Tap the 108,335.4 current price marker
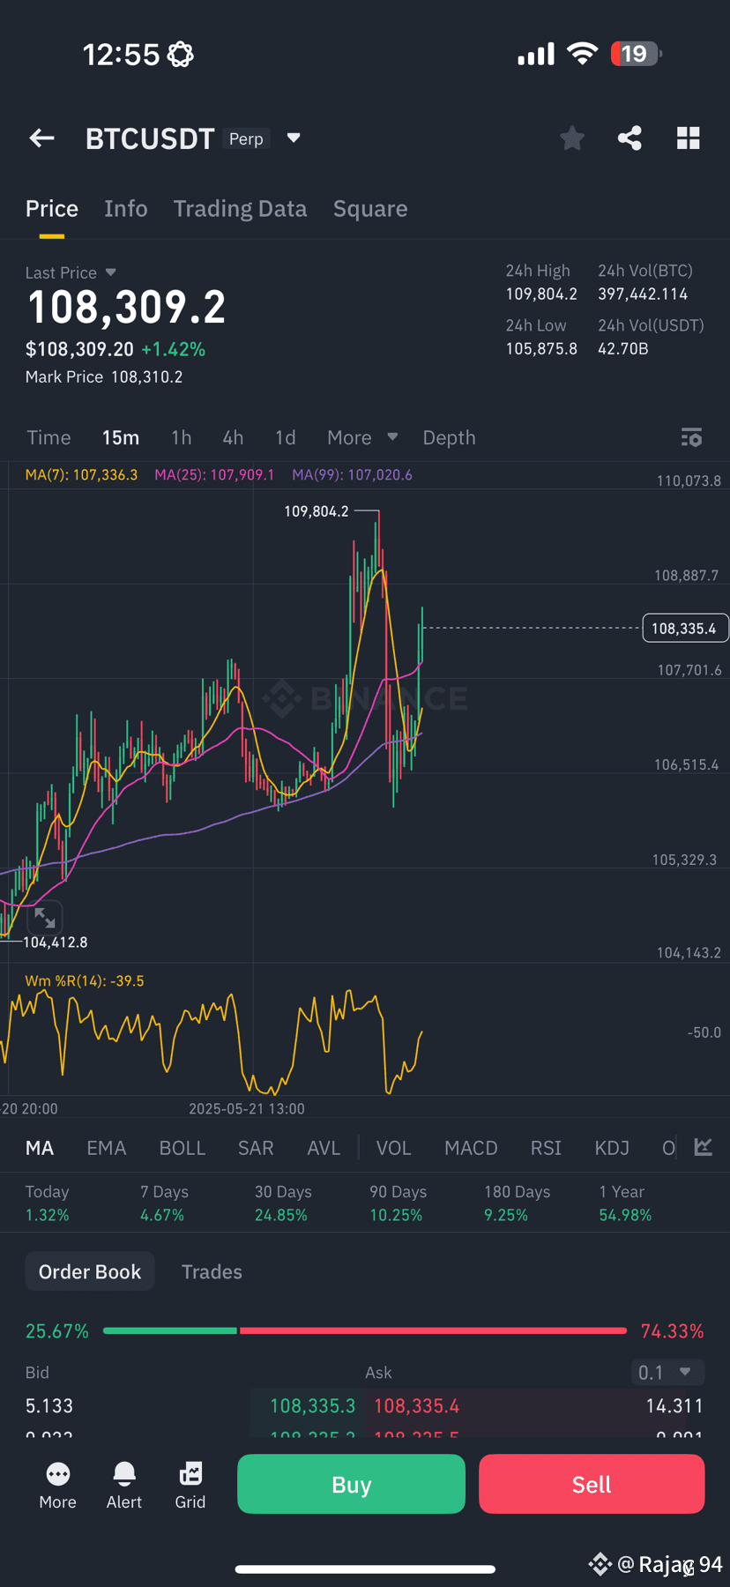This screenshot has height=1587, width=730. pyautogui.click(x=685, y=629)
